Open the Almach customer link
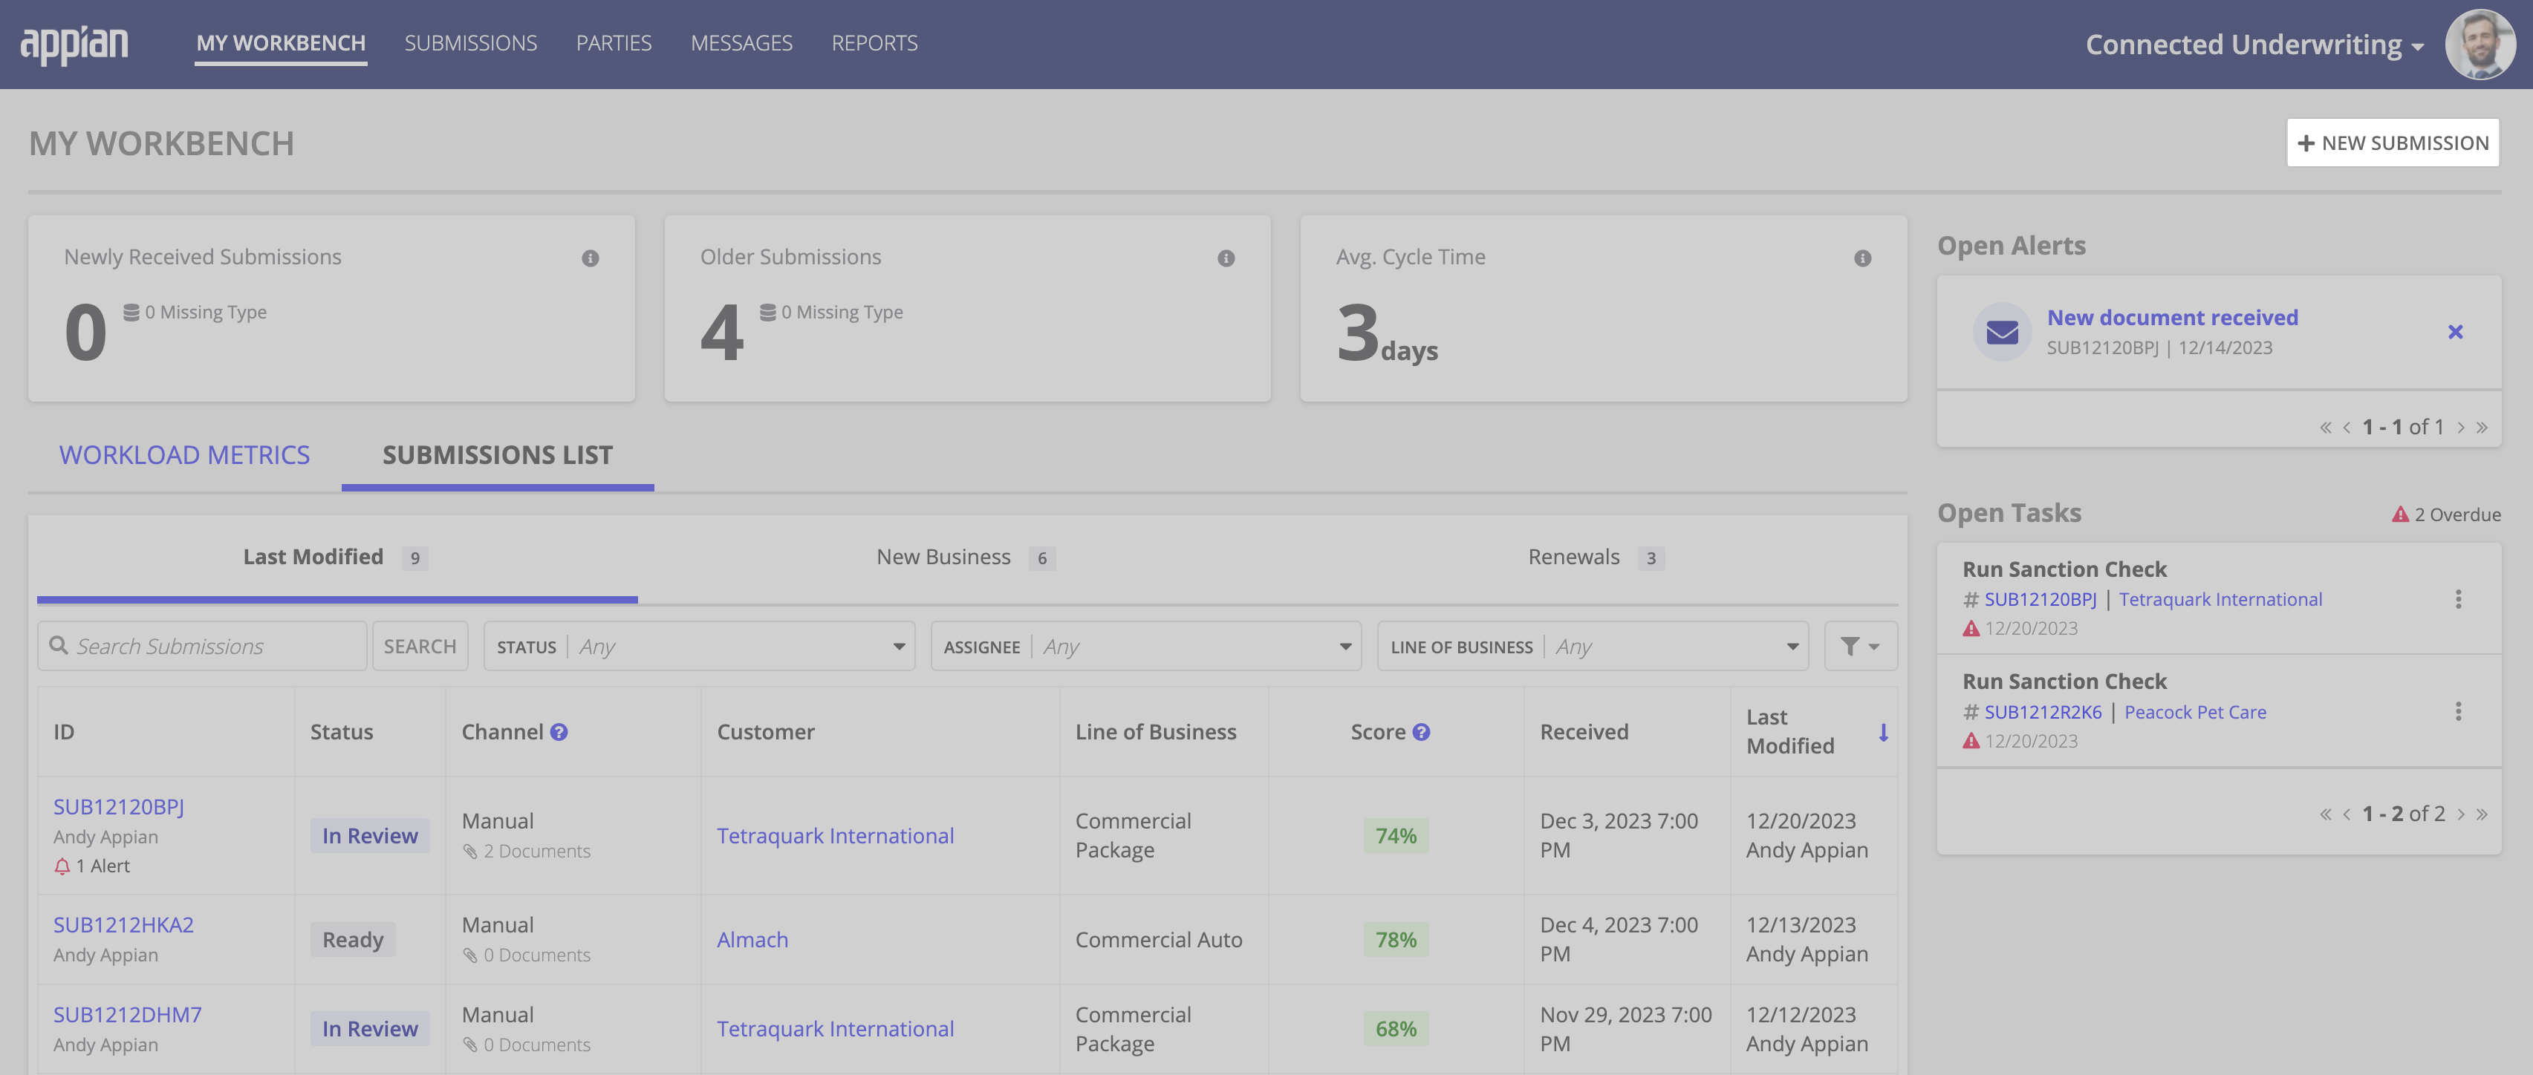The image size is (2533, 1075). click(x=752, y=939)
